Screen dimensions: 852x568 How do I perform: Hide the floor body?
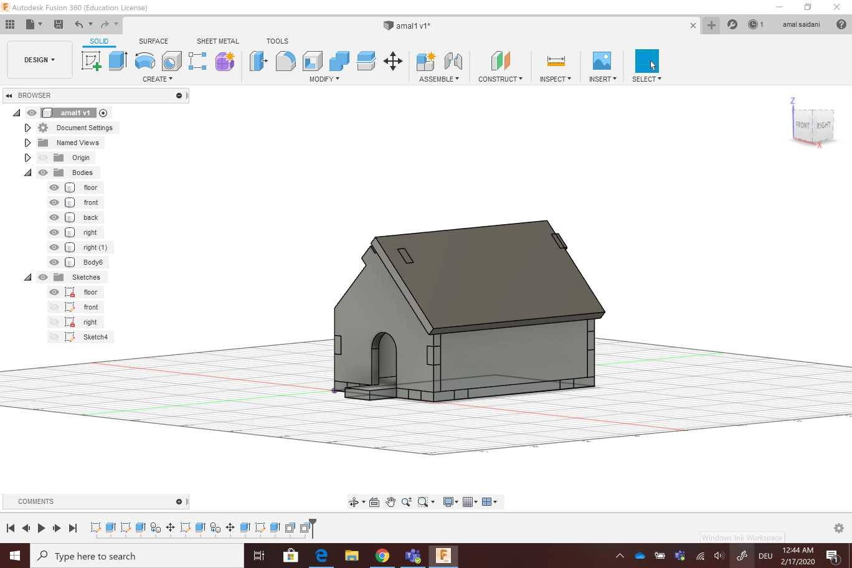pos(54,187)
